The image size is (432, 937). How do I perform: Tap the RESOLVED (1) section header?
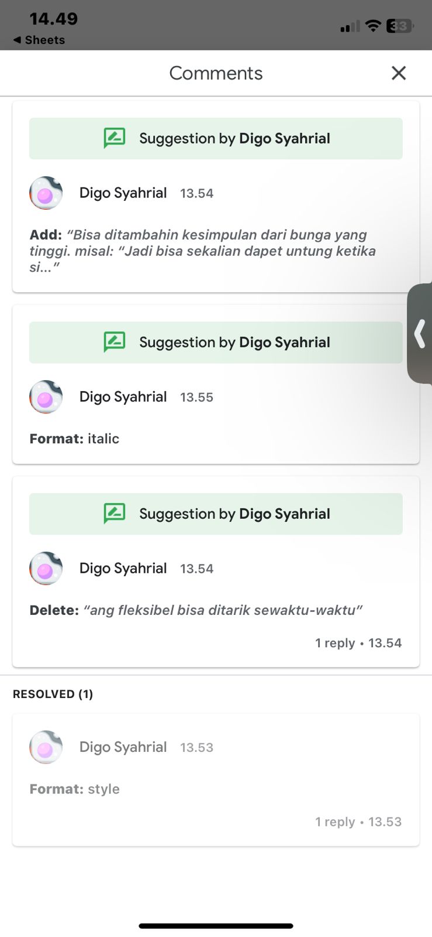tap(53, 694)
